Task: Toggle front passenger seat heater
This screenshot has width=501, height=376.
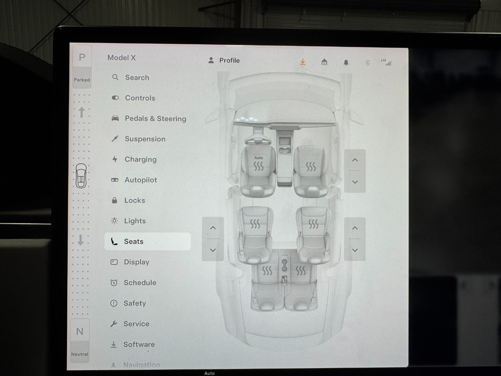Action: pyautogui.click(x=311, y=167)
